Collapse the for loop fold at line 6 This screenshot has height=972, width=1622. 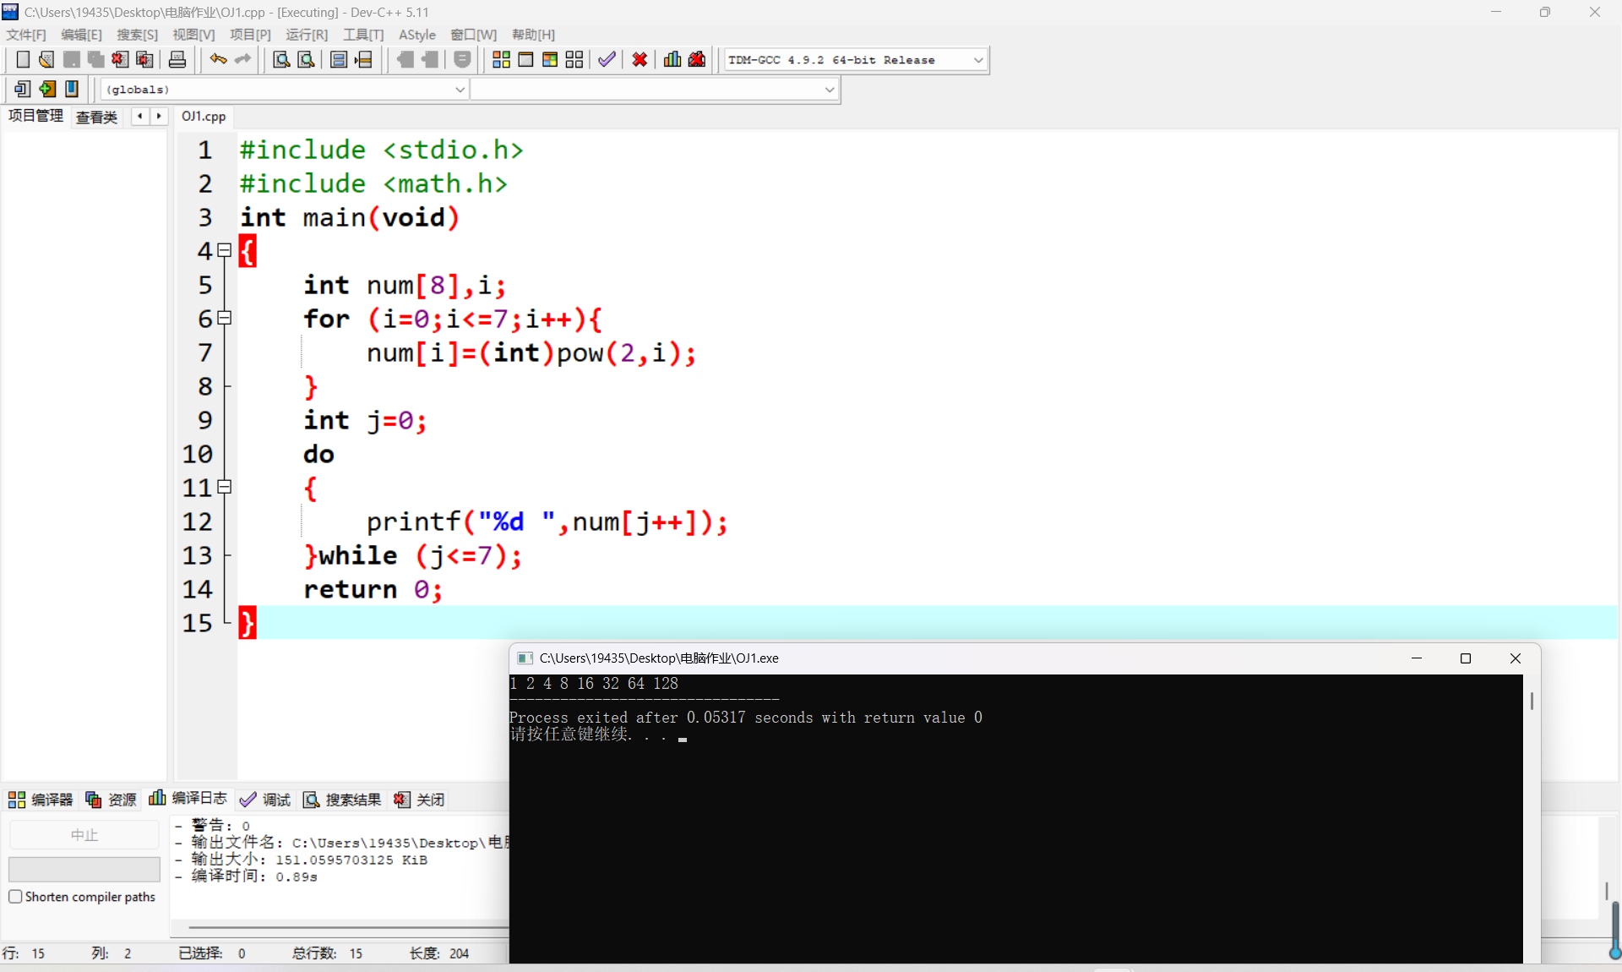tap(225, 318)
